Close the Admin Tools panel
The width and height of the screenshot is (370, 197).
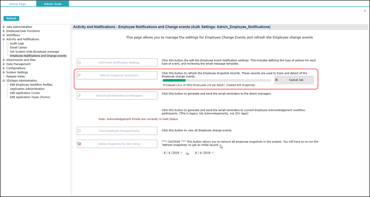365,11
